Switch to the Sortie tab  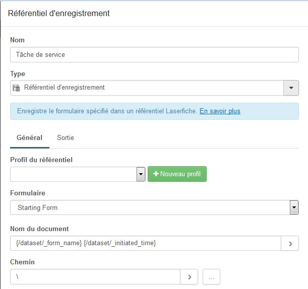pos(66,137)
